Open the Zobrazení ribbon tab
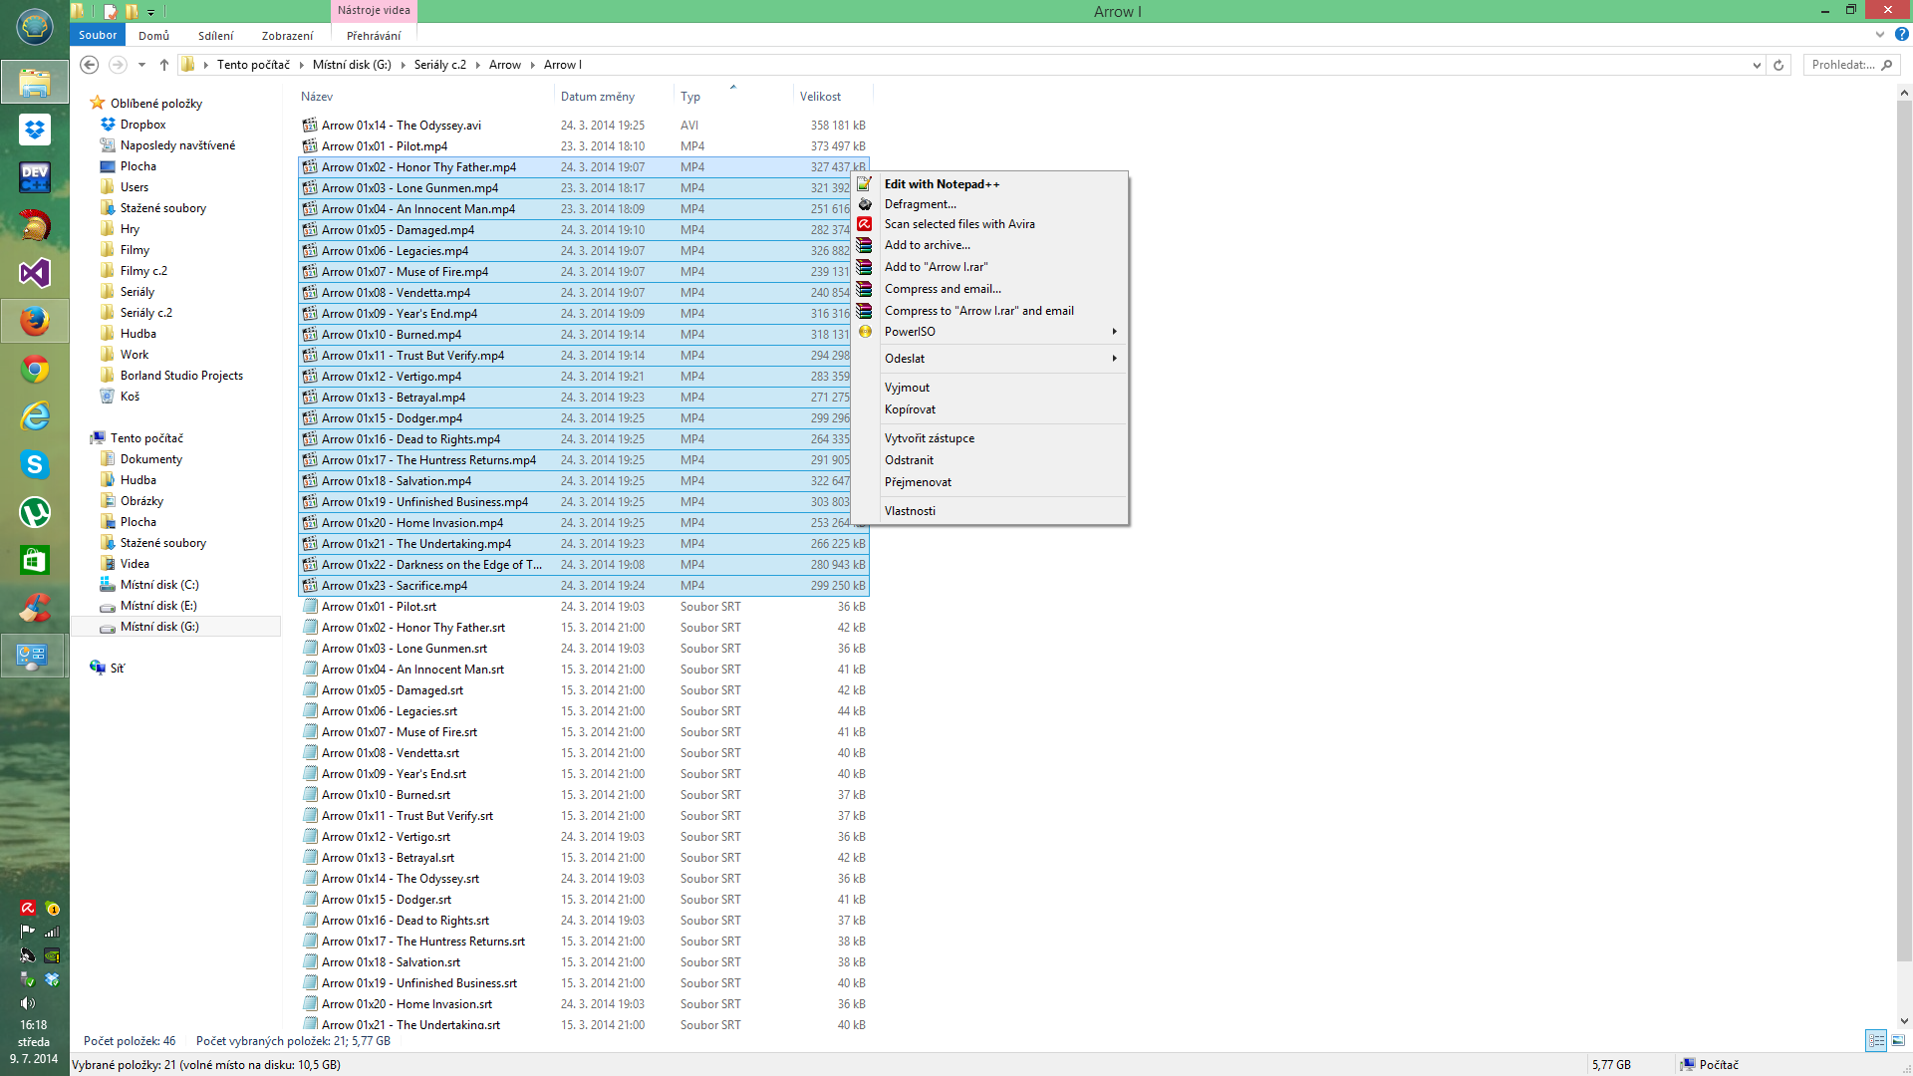The image size is (1913, 1076). point(287,36)
